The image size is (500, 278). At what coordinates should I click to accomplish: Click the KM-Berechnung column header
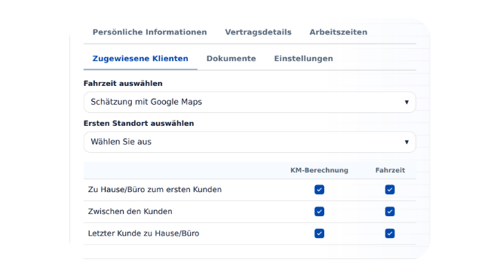pyautogui.click(x=319, y=170)
